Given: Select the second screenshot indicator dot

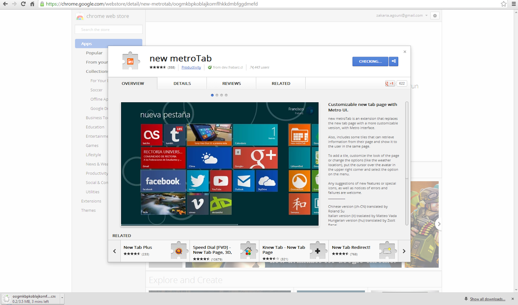Looking at the screenshot, I should [217, 95].
